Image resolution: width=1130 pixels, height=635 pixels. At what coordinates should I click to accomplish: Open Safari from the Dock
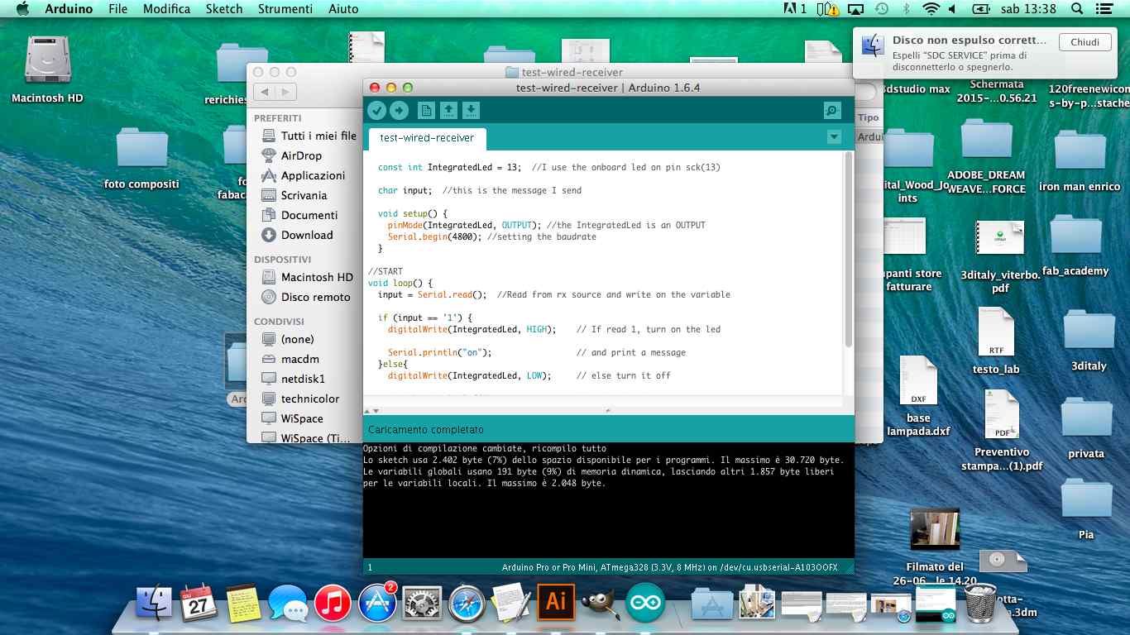(467, 604)
